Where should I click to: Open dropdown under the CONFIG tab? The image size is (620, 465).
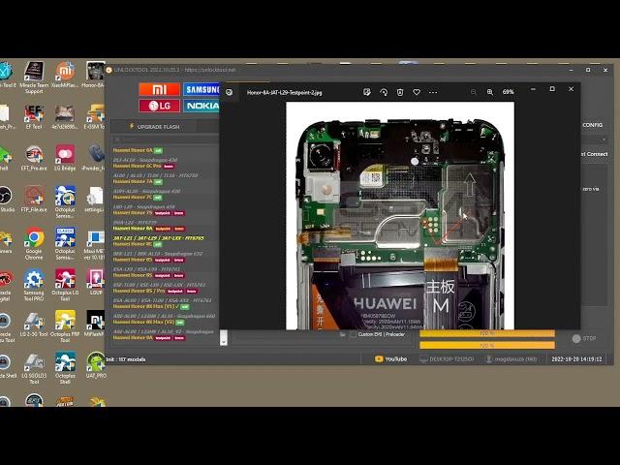[x=604, y=139]
